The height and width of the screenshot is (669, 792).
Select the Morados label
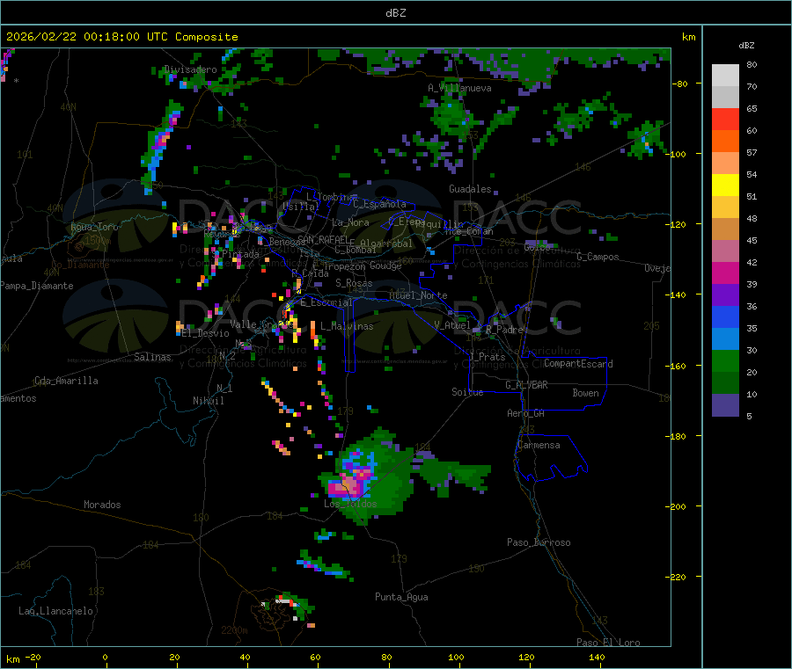[x=103, y=505]
